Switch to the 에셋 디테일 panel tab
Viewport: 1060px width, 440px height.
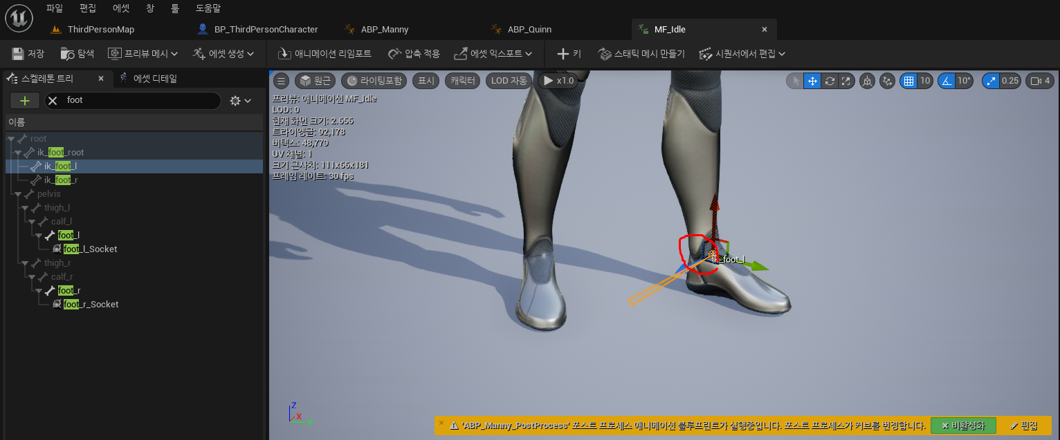tap(149, 79)
